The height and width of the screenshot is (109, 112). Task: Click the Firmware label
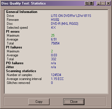(x=13, y=20)
